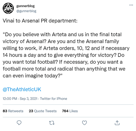This screenshot has width=136, height=131.
Task: Click the Sep 3, 2021 date
Action: (x=29, y=99)
